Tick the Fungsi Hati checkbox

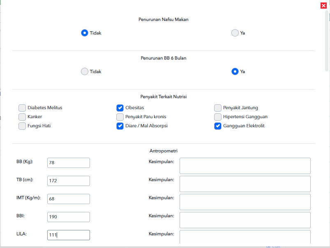22,126
